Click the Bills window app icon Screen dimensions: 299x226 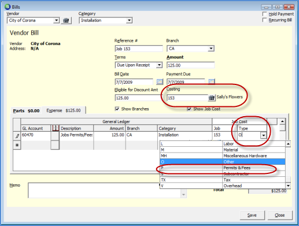click(x=8, y=7)
